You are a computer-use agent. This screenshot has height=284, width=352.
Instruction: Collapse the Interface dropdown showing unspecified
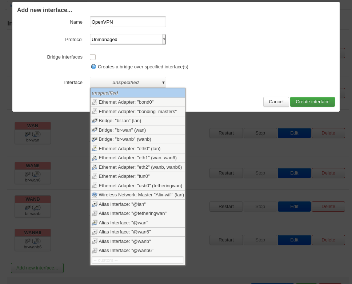tap(128, 83)
